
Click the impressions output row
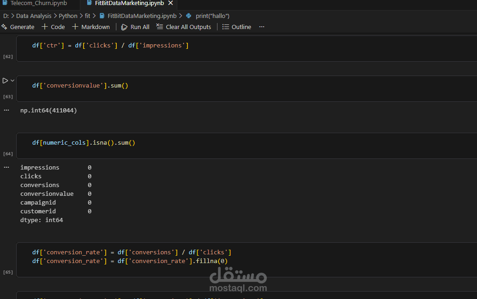pyautogui.click(x=56, y=168)
